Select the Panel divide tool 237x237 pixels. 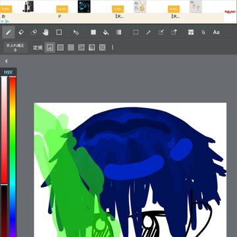coord(191,32)
